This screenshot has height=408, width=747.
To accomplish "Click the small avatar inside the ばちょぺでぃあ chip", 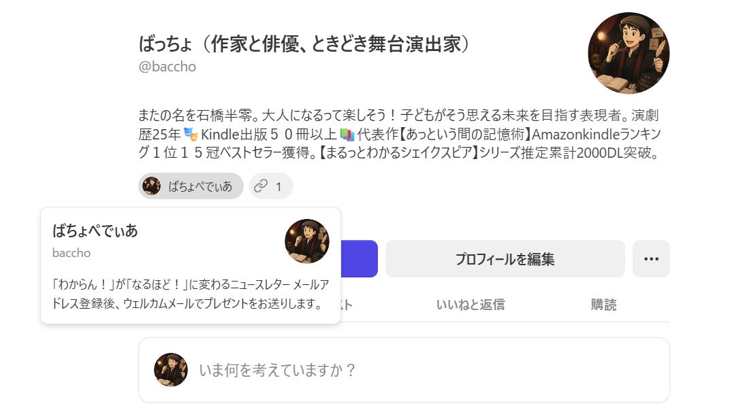I will pyautogui.click(x=151, y=186).
